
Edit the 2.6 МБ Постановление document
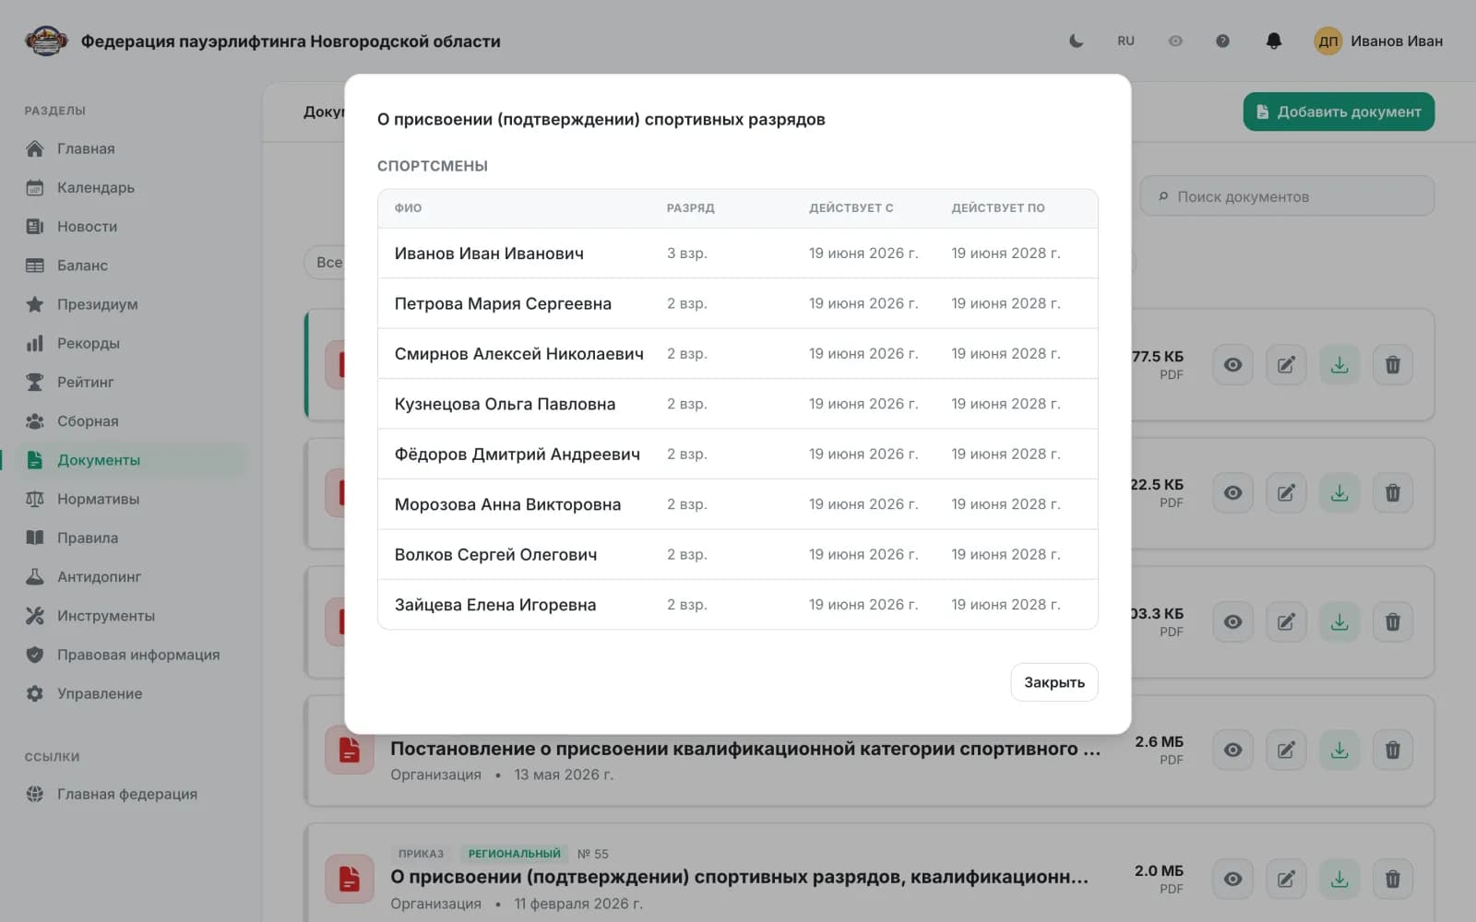pos(1286,751)
